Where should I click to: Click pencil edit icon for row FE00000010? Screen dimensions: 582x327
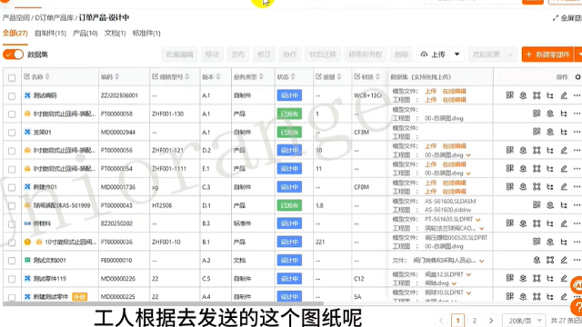(x=564, y=260)
